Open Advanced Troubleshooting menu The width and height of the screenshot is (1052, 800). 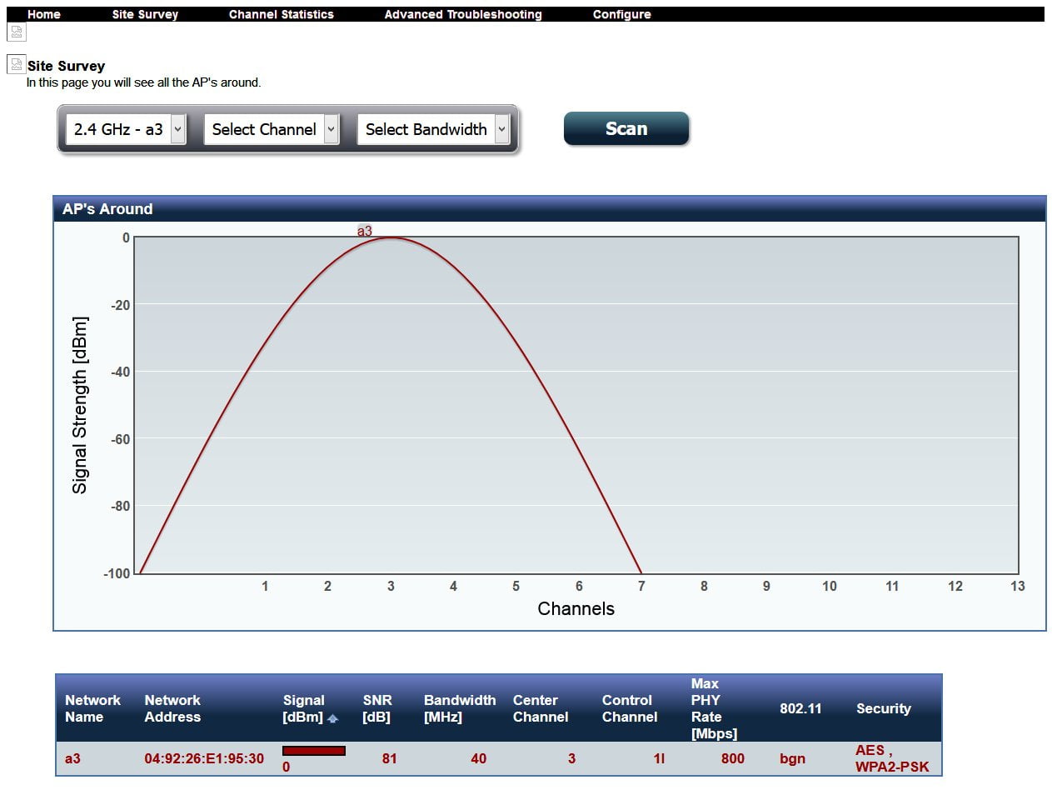(x=463, y=14)
